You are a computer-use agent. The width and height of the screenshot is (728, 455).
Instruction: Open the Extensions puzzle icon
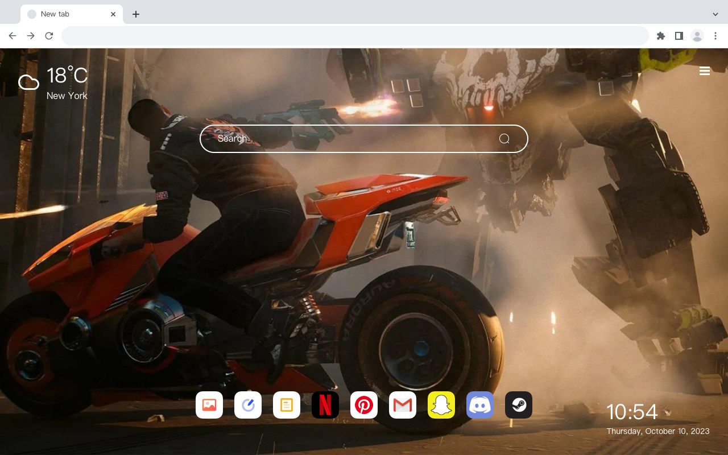click(x=661, y=36)
